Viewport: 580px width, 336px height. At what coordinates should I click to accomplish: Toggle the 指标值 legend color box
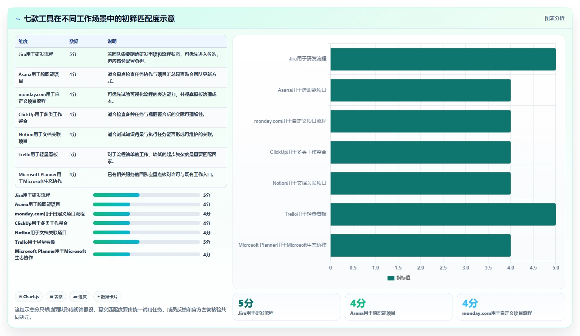[x=391, y=278]
